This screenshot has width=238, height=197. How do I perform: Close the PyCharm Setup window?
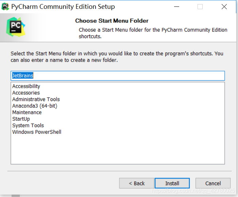(224, 7)
